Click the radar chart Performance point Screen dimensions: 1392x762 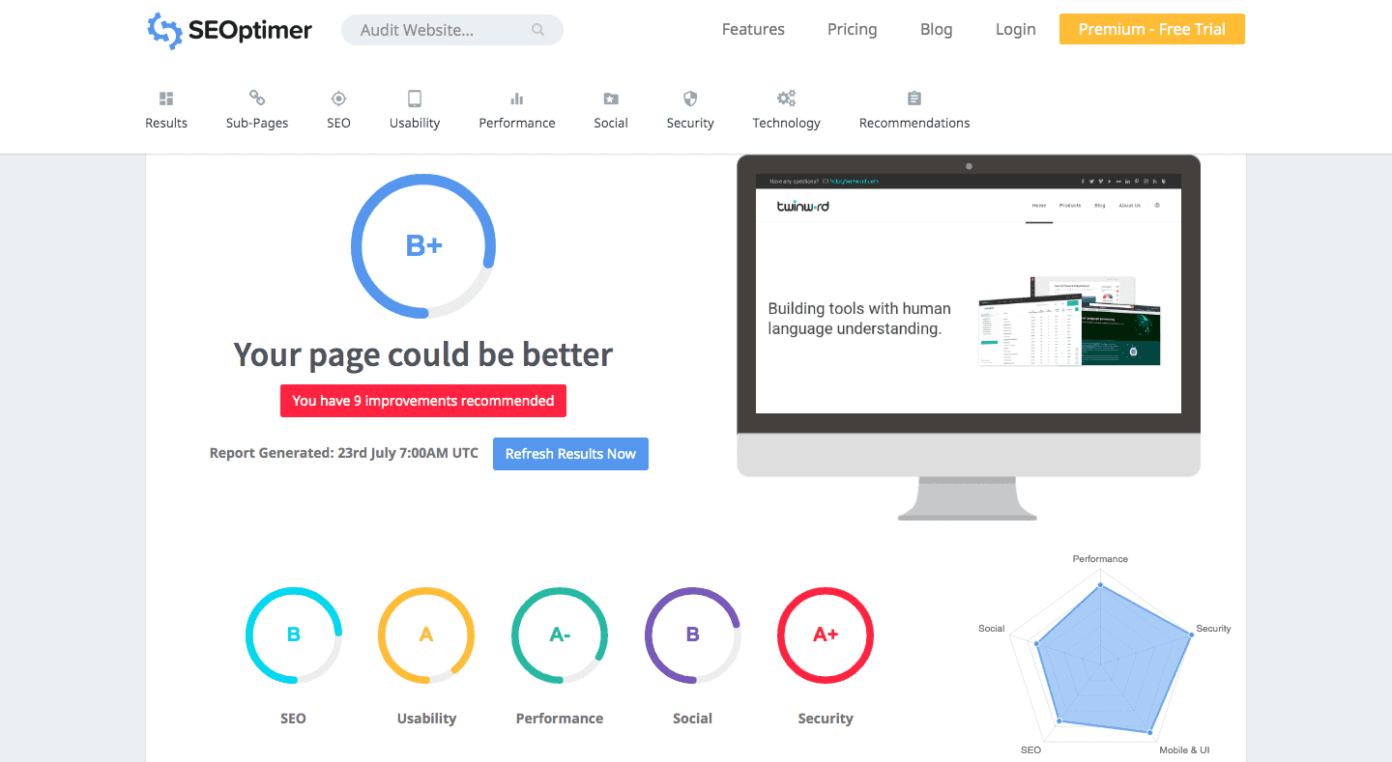point(1100,585)
